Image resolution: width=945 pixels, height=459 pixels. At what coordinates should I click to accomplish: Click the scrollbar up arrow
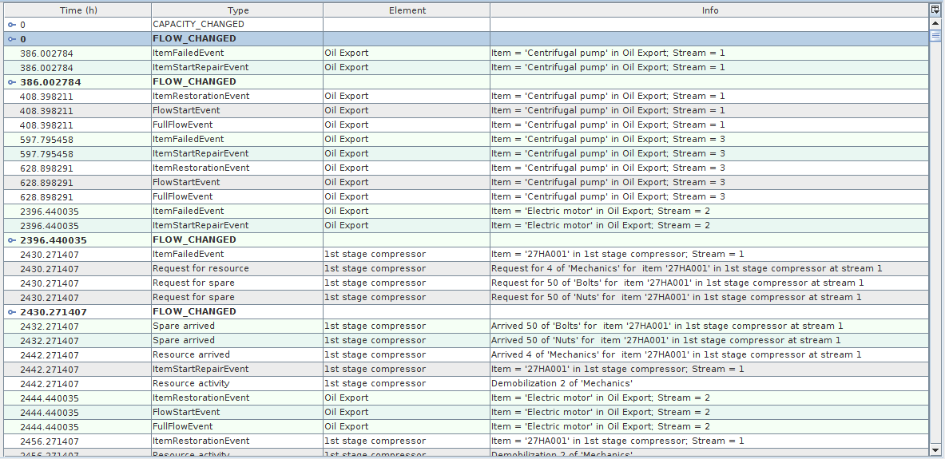(x=935, y=24)
